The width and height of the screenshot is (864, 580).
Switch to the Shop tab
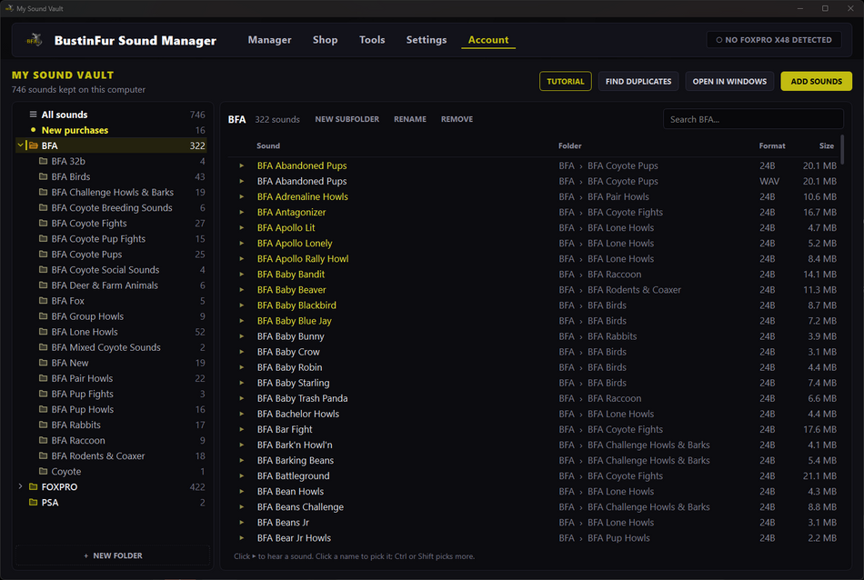pyautogui.click(x=325, y=40)
